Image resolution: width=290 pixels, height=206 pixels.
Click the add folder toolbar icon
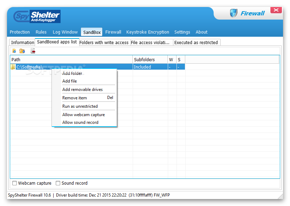pyautogui.click(x=22, y=51)
